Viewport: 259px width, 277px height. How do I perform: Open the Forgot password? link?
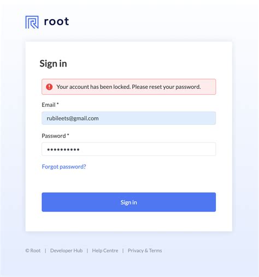click(x=64, y=166)
